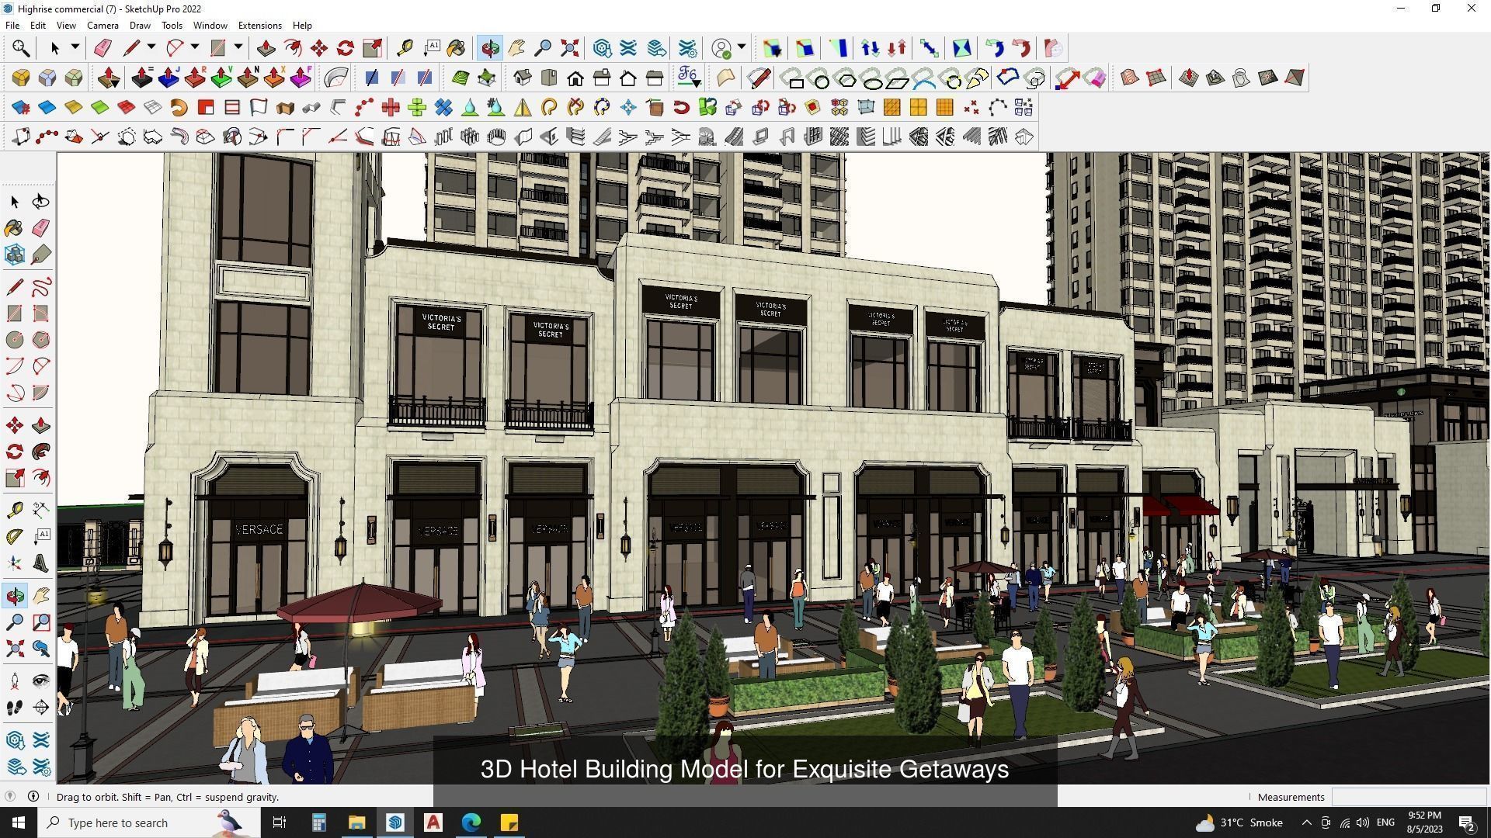Select Sandbox From Scratch grid tool
This screenshot has width=1491, height=838.
click(1156, 78)
